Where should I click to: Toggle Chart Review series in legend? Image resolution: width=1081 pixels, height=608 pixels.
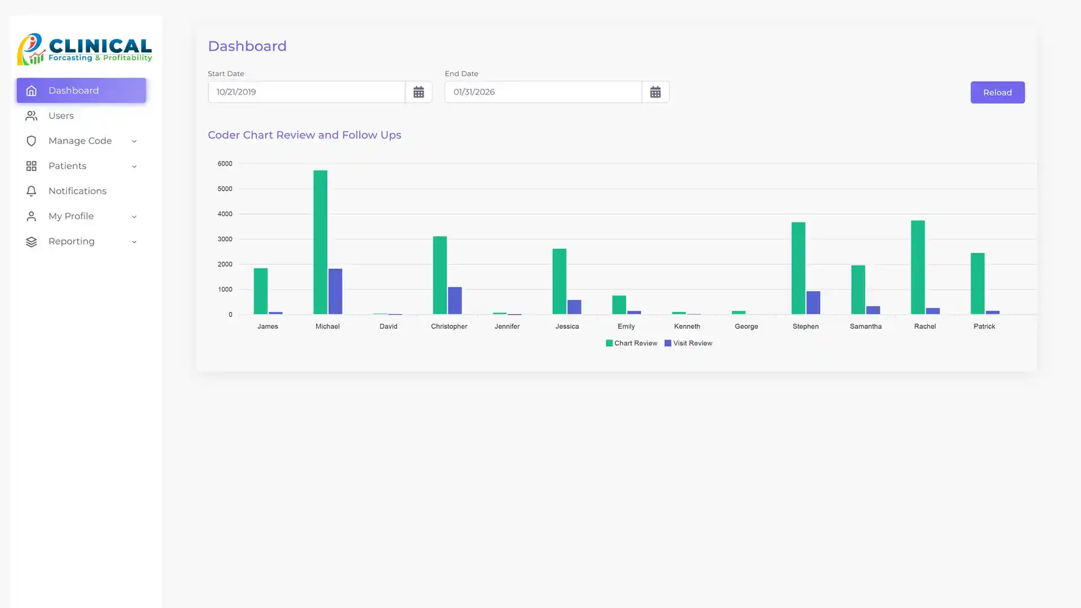(x=631, y=343)
